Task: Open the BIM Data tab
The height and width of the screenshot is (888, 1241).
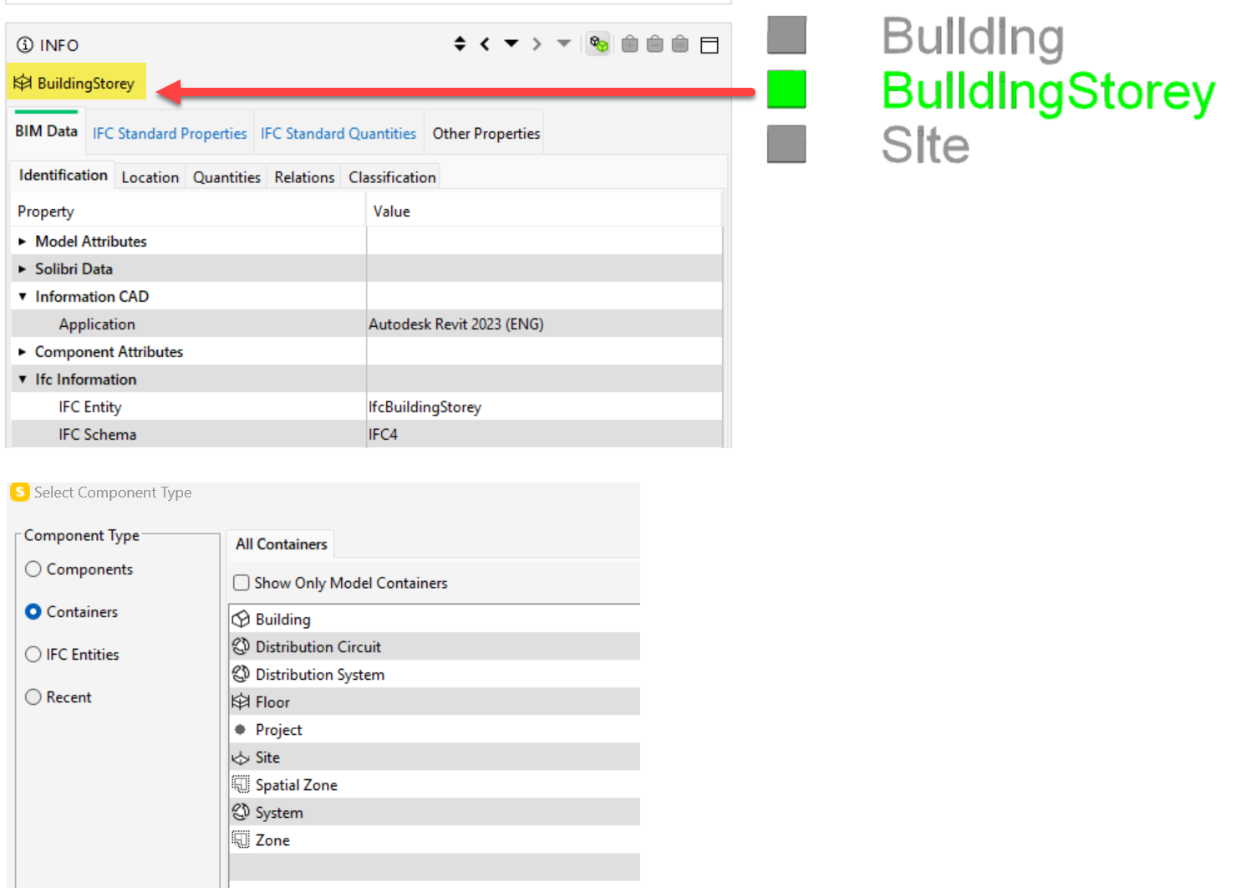Action: [46, 131]
